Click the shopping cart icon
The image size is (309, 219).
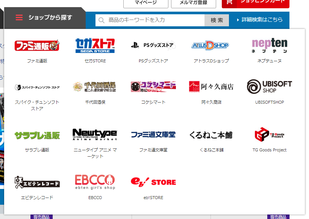click(x=229, y=2)
